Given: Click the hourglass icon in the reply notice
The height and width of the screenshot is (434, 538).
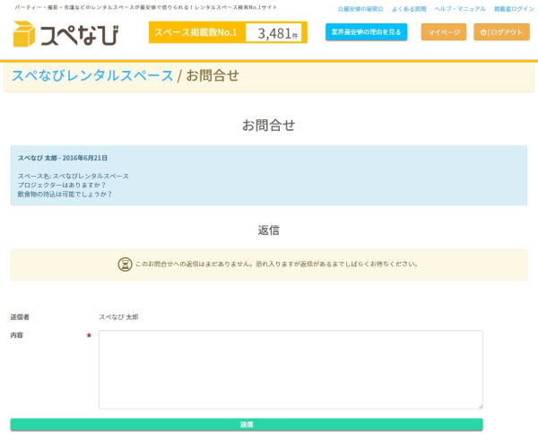Looking at the screenshot, I should tap(125, 265).
